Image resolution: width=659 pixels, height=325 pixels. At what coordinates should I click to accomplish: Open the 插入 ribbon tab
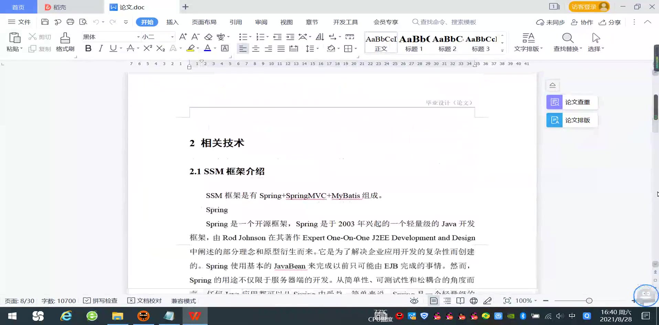point(172,22)
